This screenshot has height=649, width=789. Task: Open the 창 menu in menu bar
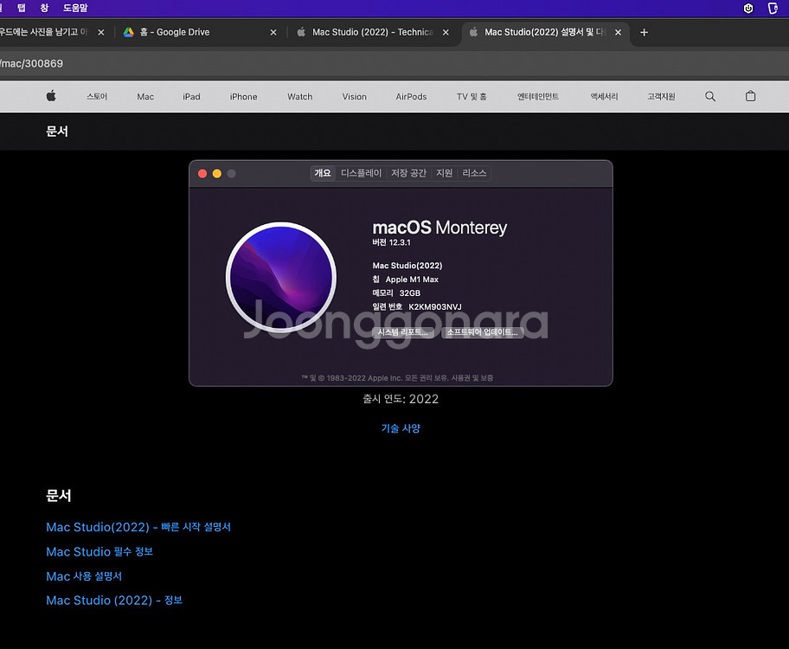coord(44,8)
